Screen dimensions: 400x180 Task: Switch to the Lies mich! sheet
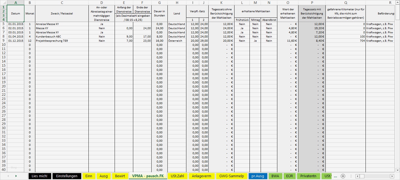(39, 176)
